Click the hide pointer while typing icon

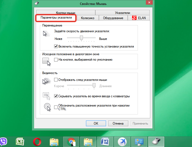point(46,96)
